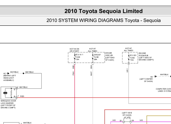The image size is (171, 124).
Task: Select the "PNK" wire color label
Action: (x=73, y=73)
